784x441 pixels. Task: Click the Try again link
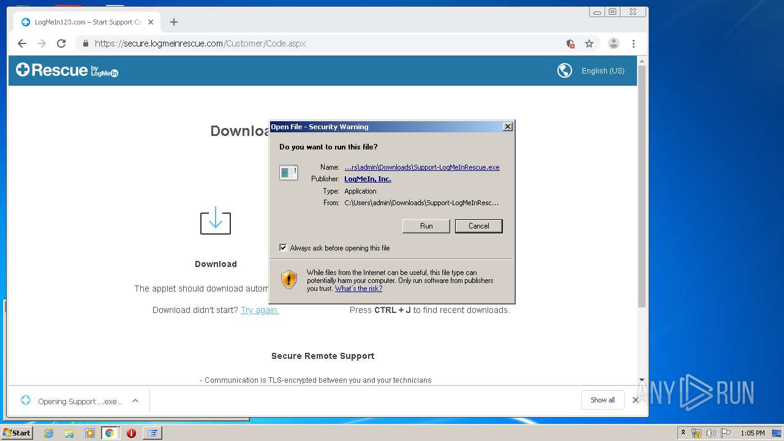(260, 310)
